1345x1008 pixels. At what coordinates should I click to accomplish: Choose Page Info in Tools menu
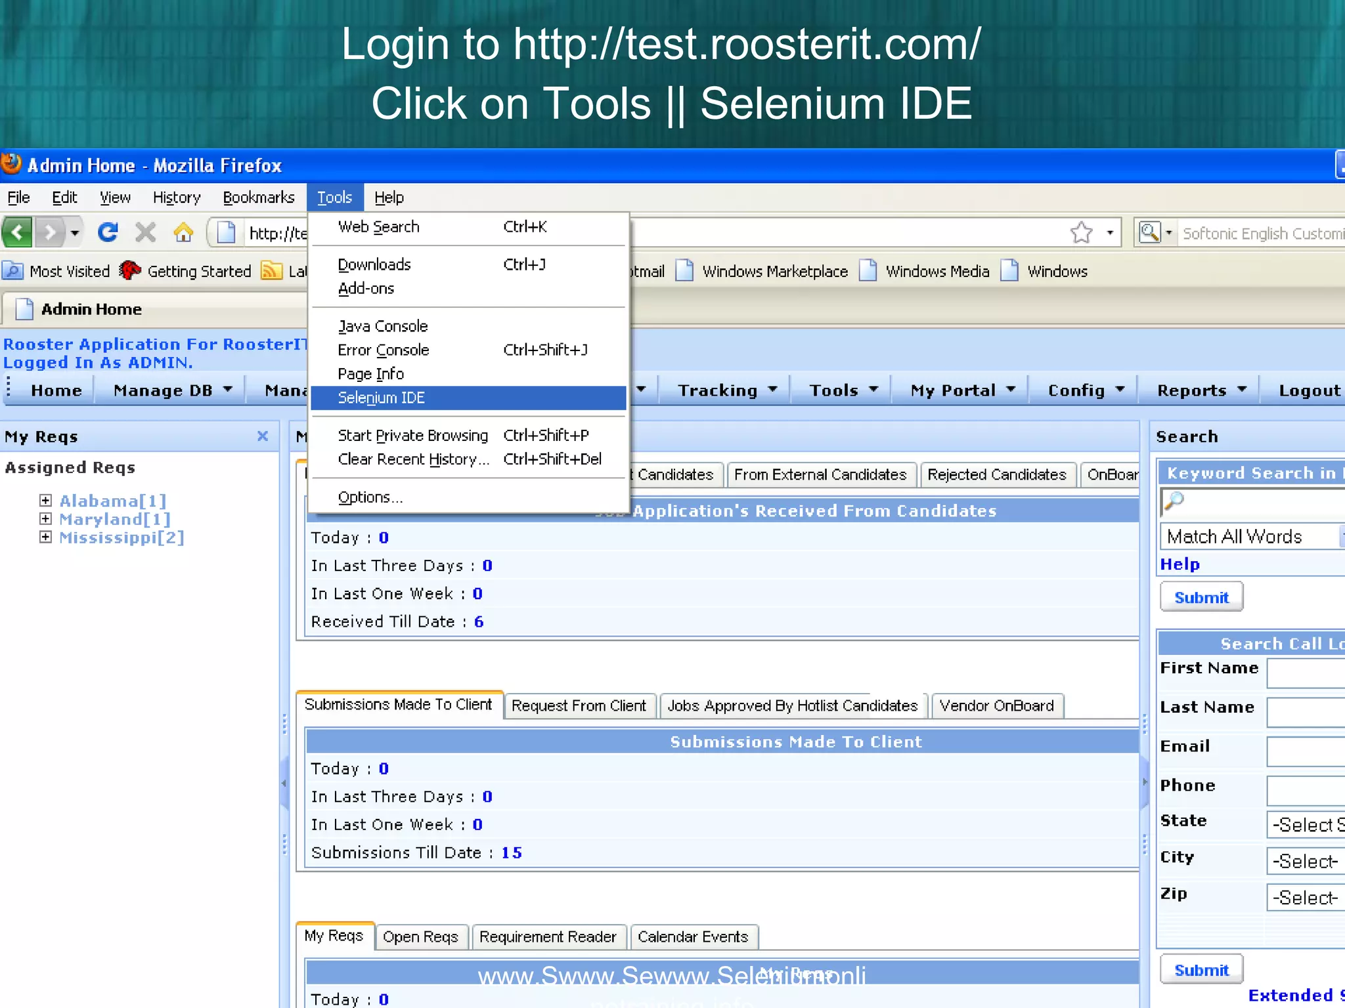pos(468,374)
